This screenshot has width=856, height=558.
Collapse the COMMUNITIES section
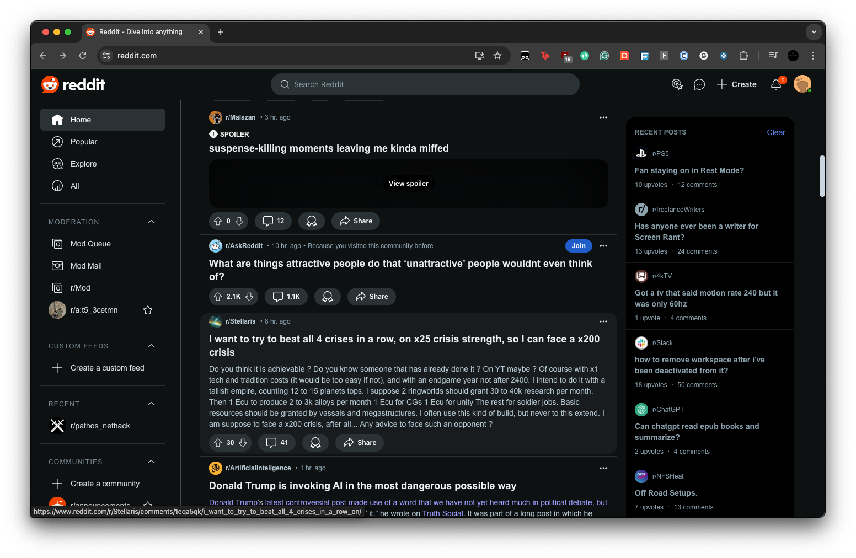[151, 462]
